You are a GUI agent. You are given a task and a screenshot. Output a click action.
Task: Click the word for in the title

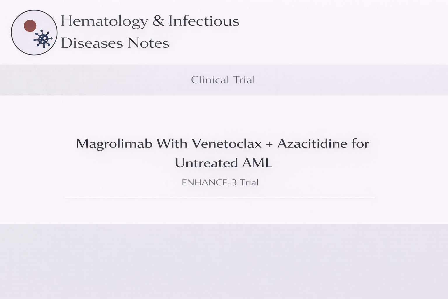(360, 144)
